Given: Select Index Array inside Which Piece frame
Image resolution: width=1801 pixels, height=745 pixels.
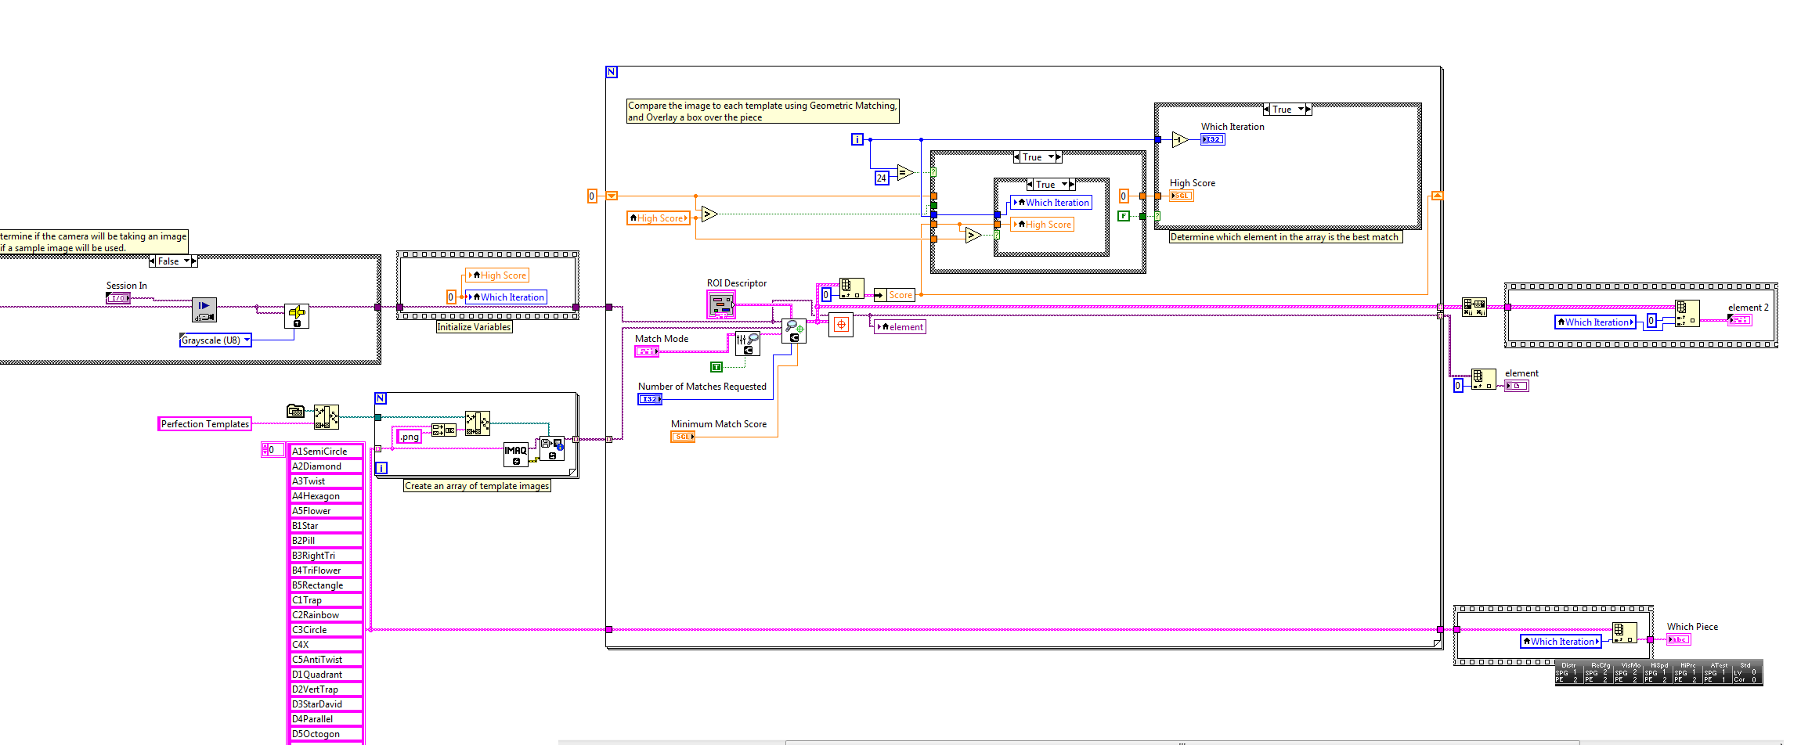Looking at the screenshot, I should (1625, 633).
